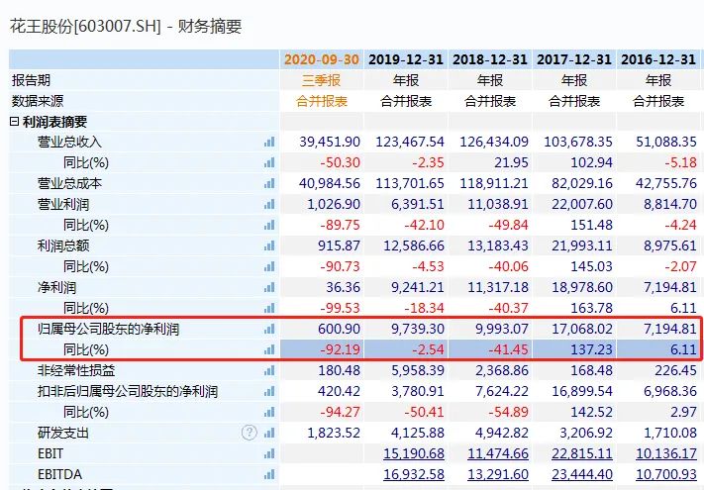Open chart icon for 扣非后归属母公司股东的净利润 row

click(269, 391)
